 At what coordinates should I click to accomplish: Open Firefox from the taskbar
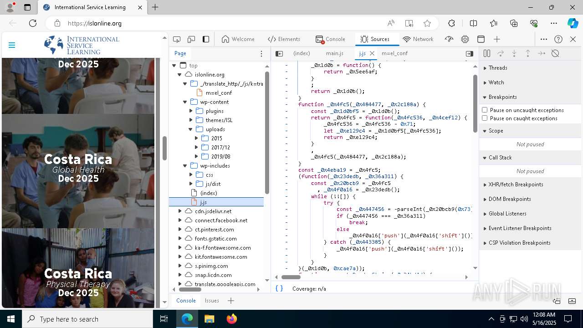coord(231,319)
